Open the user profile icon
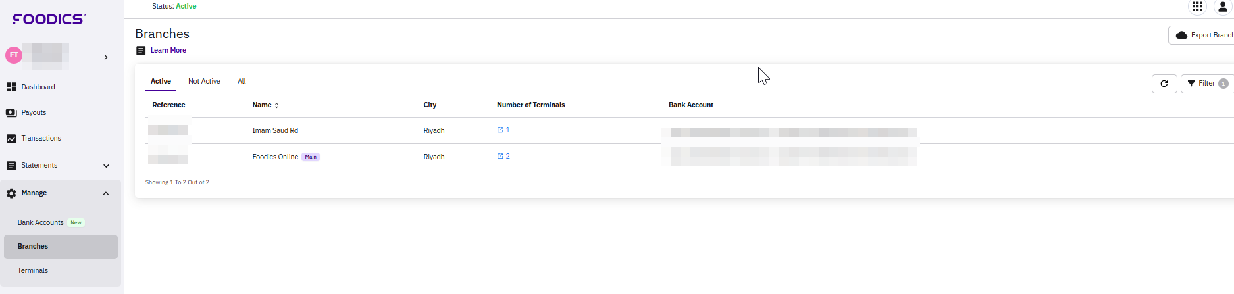 [1223, 7]
